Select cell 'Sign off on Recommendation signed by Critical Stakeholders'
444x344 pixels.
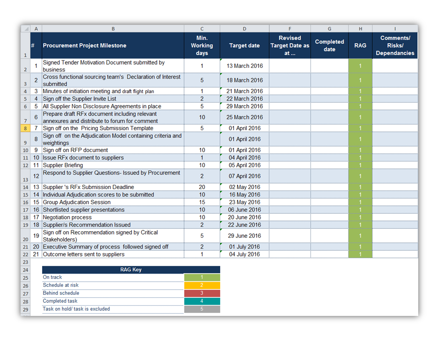[113, 235]
